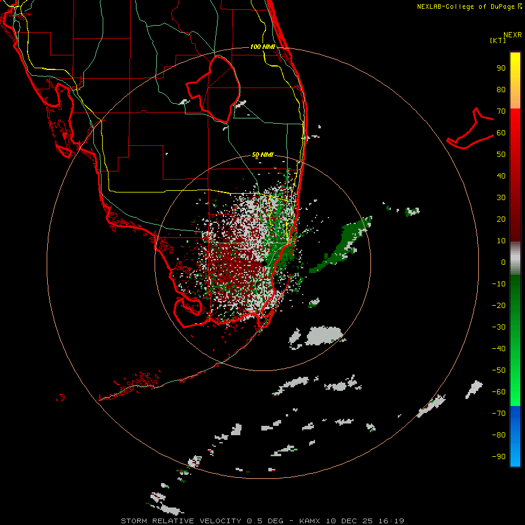Viewport: 525px width, 525px height.
Task: Click the -10 value on velocity scale
Action: point(499,284)
